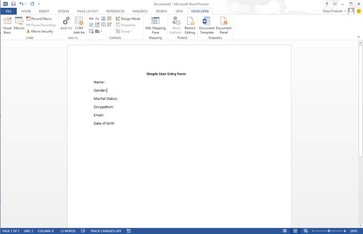The height and width of the screenshot is (234, 363).
Task: Click the 'Date of birth' line
Action: (x=104, y=123)
